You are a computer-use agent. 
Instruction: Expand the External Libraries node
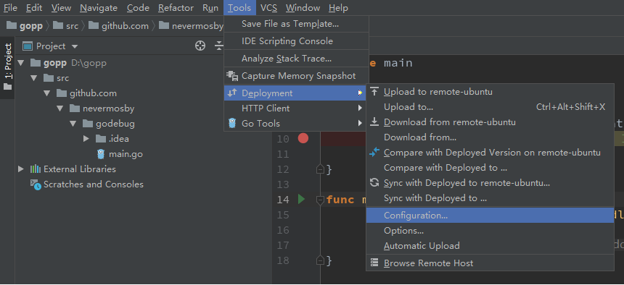point(21,169)
